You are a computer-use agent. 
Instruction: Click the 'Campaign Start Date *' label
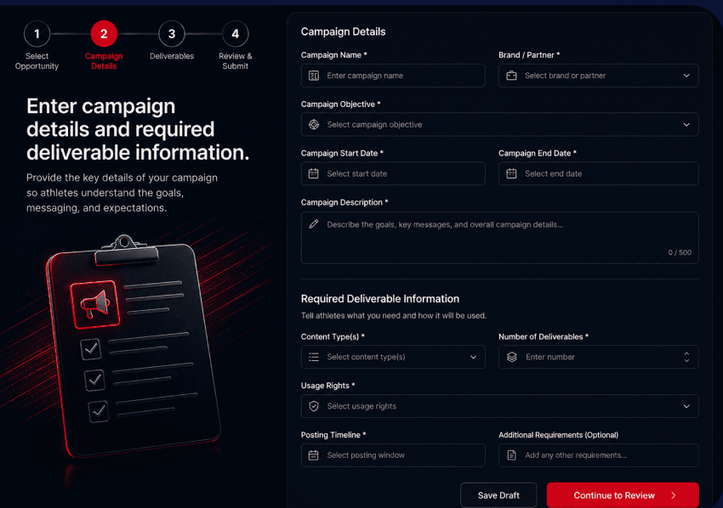[x=342, y=154]
